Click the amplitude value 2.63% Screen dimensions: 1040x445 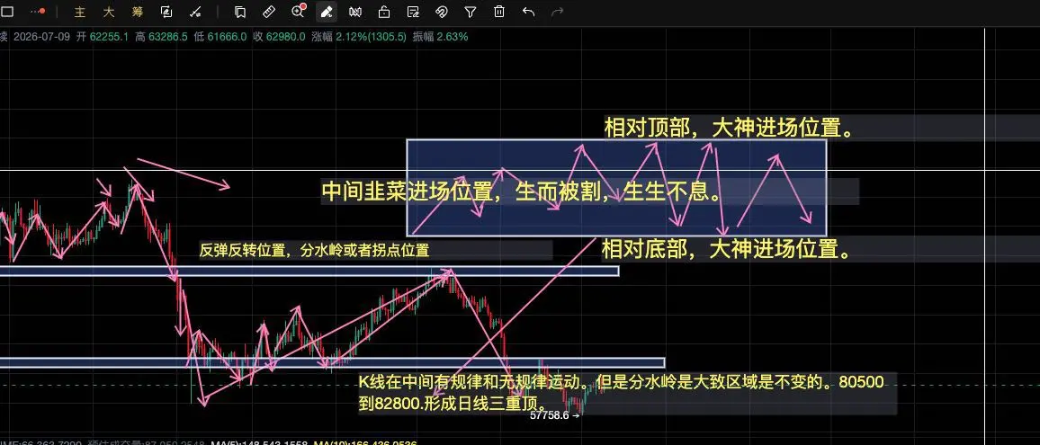point(453,37)
